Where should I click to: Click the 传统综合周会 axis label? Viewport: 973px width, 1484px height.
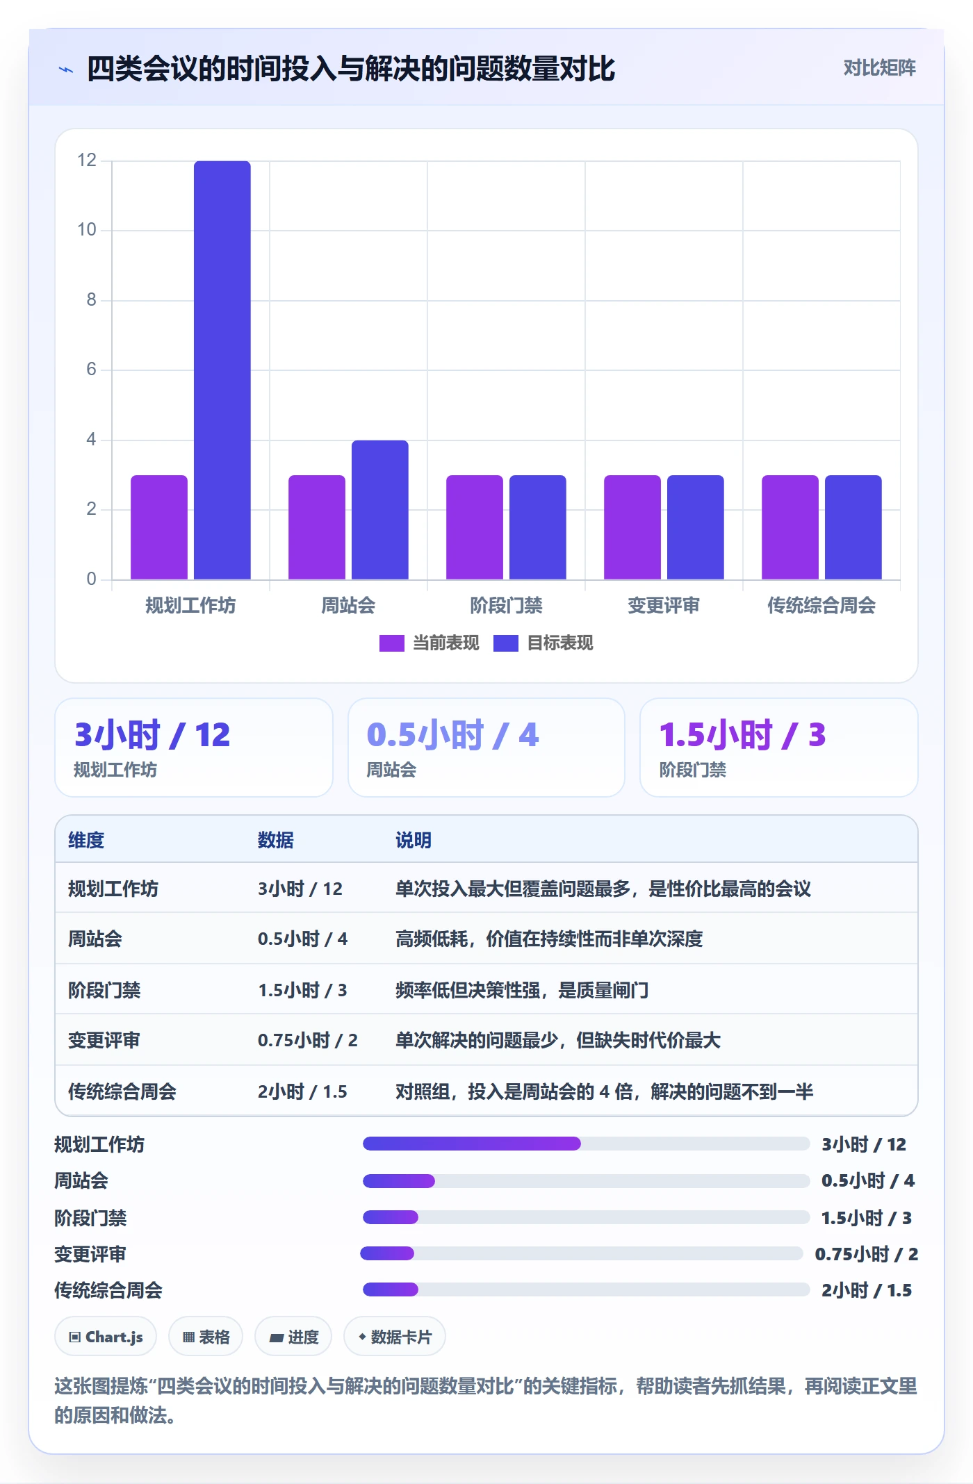point(821,605)
